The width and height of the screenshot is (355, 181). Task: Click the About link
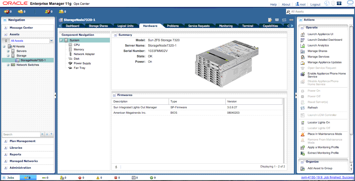click(x=286, y=5)
